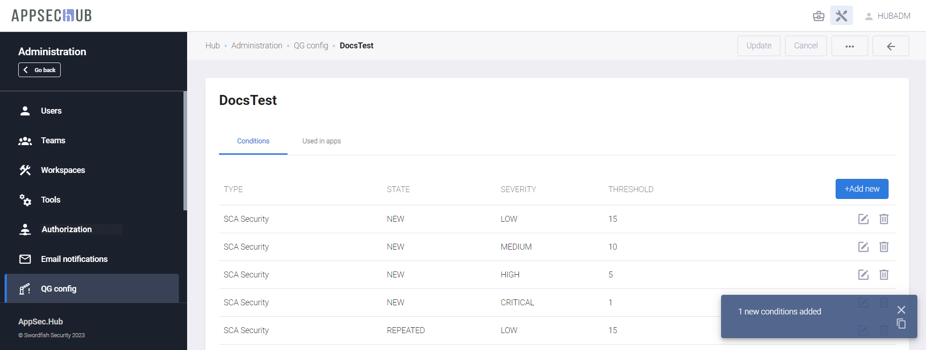Click the briefcase icon in top header
The image size is (926, 350).
818,16
